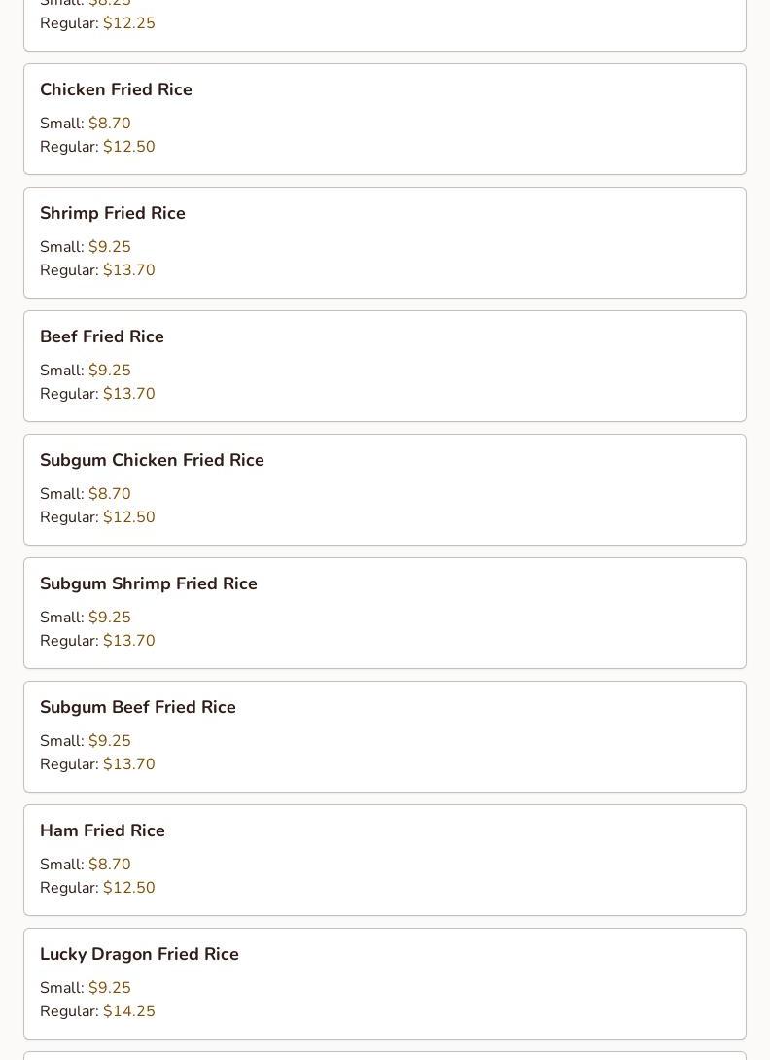Choose Beef Fried Rice regular price $13.70
Image resolution: width=770 pixels, height=1060 pixels.
tap(128, 394)
